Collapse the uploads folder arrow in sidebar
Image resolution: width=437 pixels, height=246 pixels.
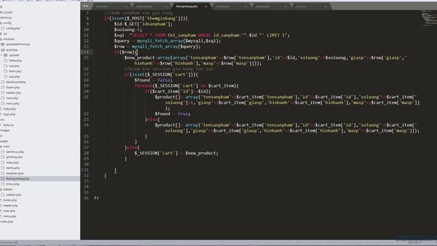click(1, 55)
